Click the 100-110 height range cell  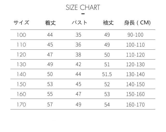tap(135, 45)
